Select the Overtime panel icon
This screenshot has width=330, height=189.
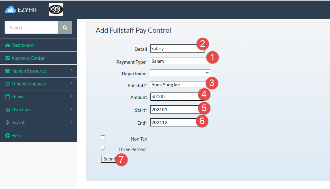(7, 109)
